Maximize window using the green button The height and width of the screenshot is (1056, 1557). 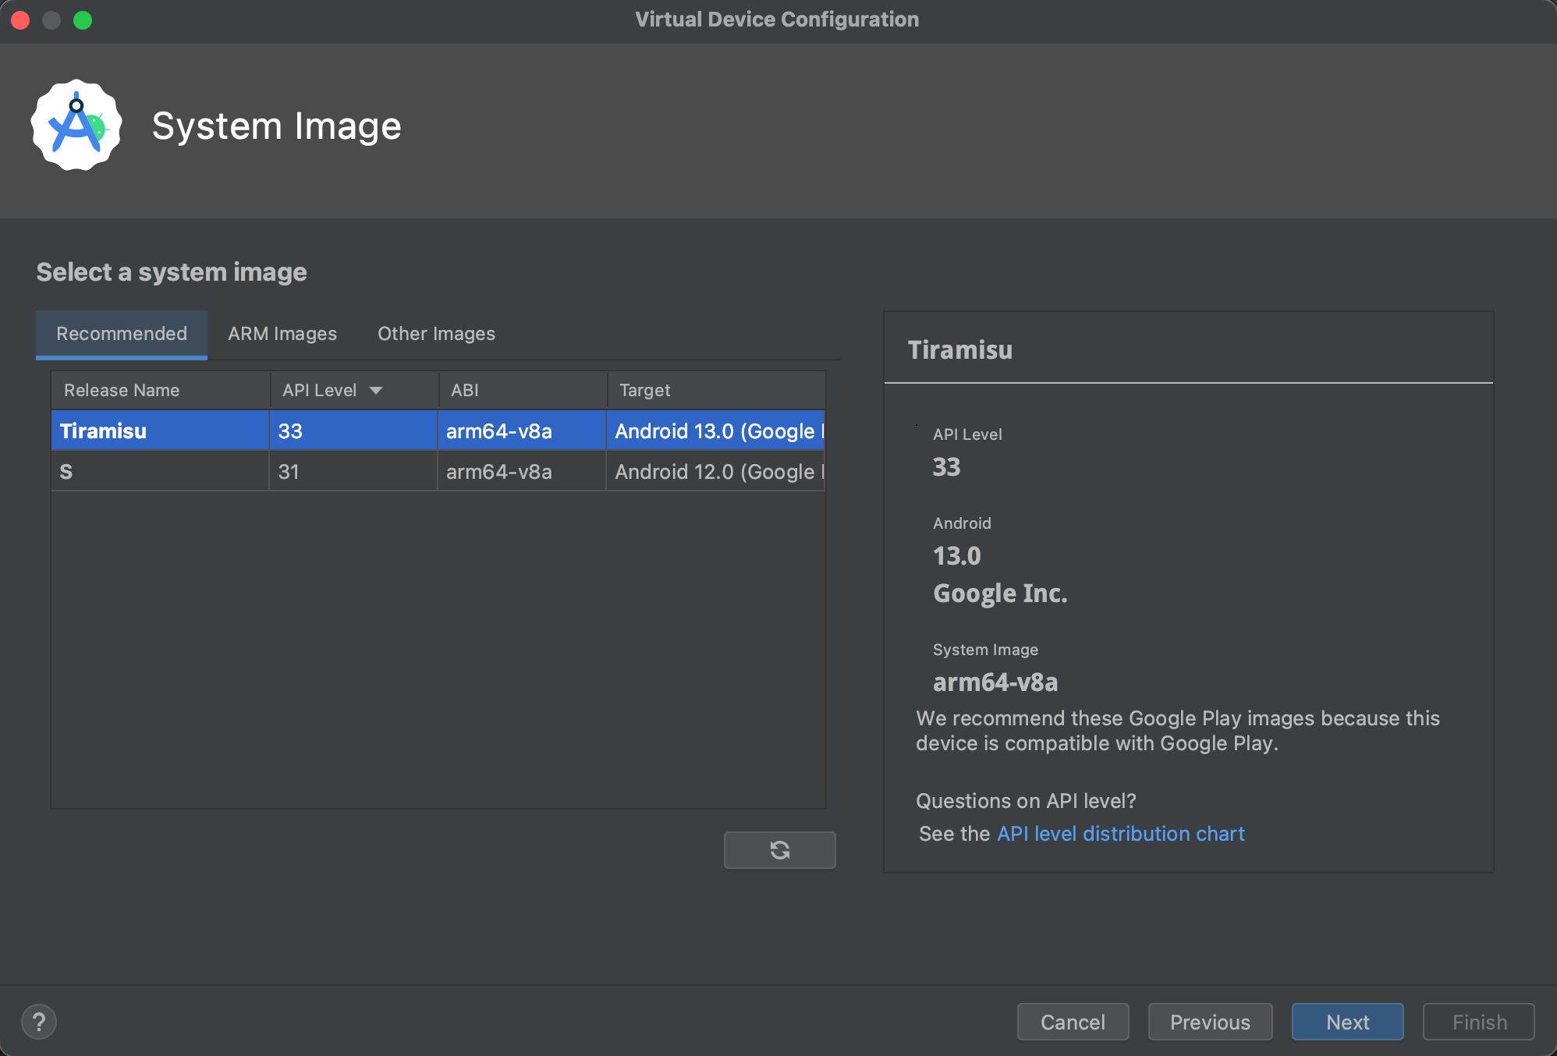click(x=83, y=19)
